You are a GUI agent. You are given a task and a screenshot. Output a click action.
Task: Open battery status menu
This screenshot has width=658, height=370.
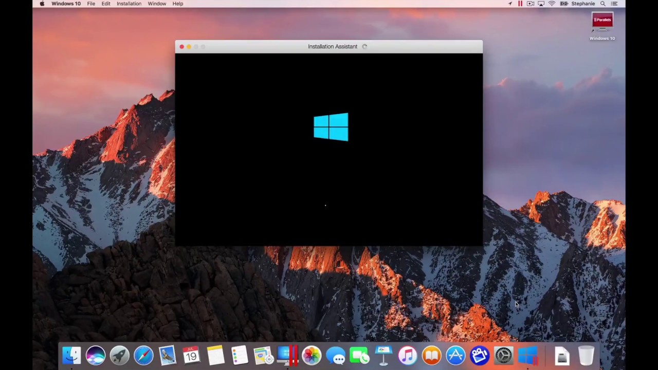tap(564, 4)
